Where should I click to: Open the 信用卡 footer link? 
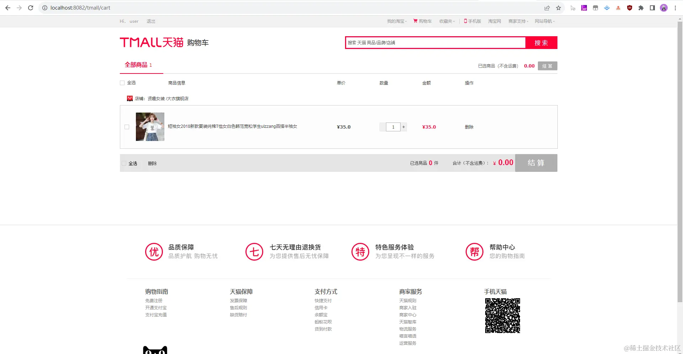pos(321,308)
